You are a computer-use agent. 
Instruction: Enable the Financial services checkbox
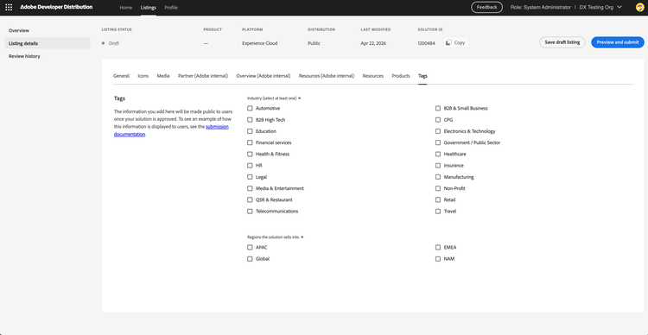click(250, 142)
